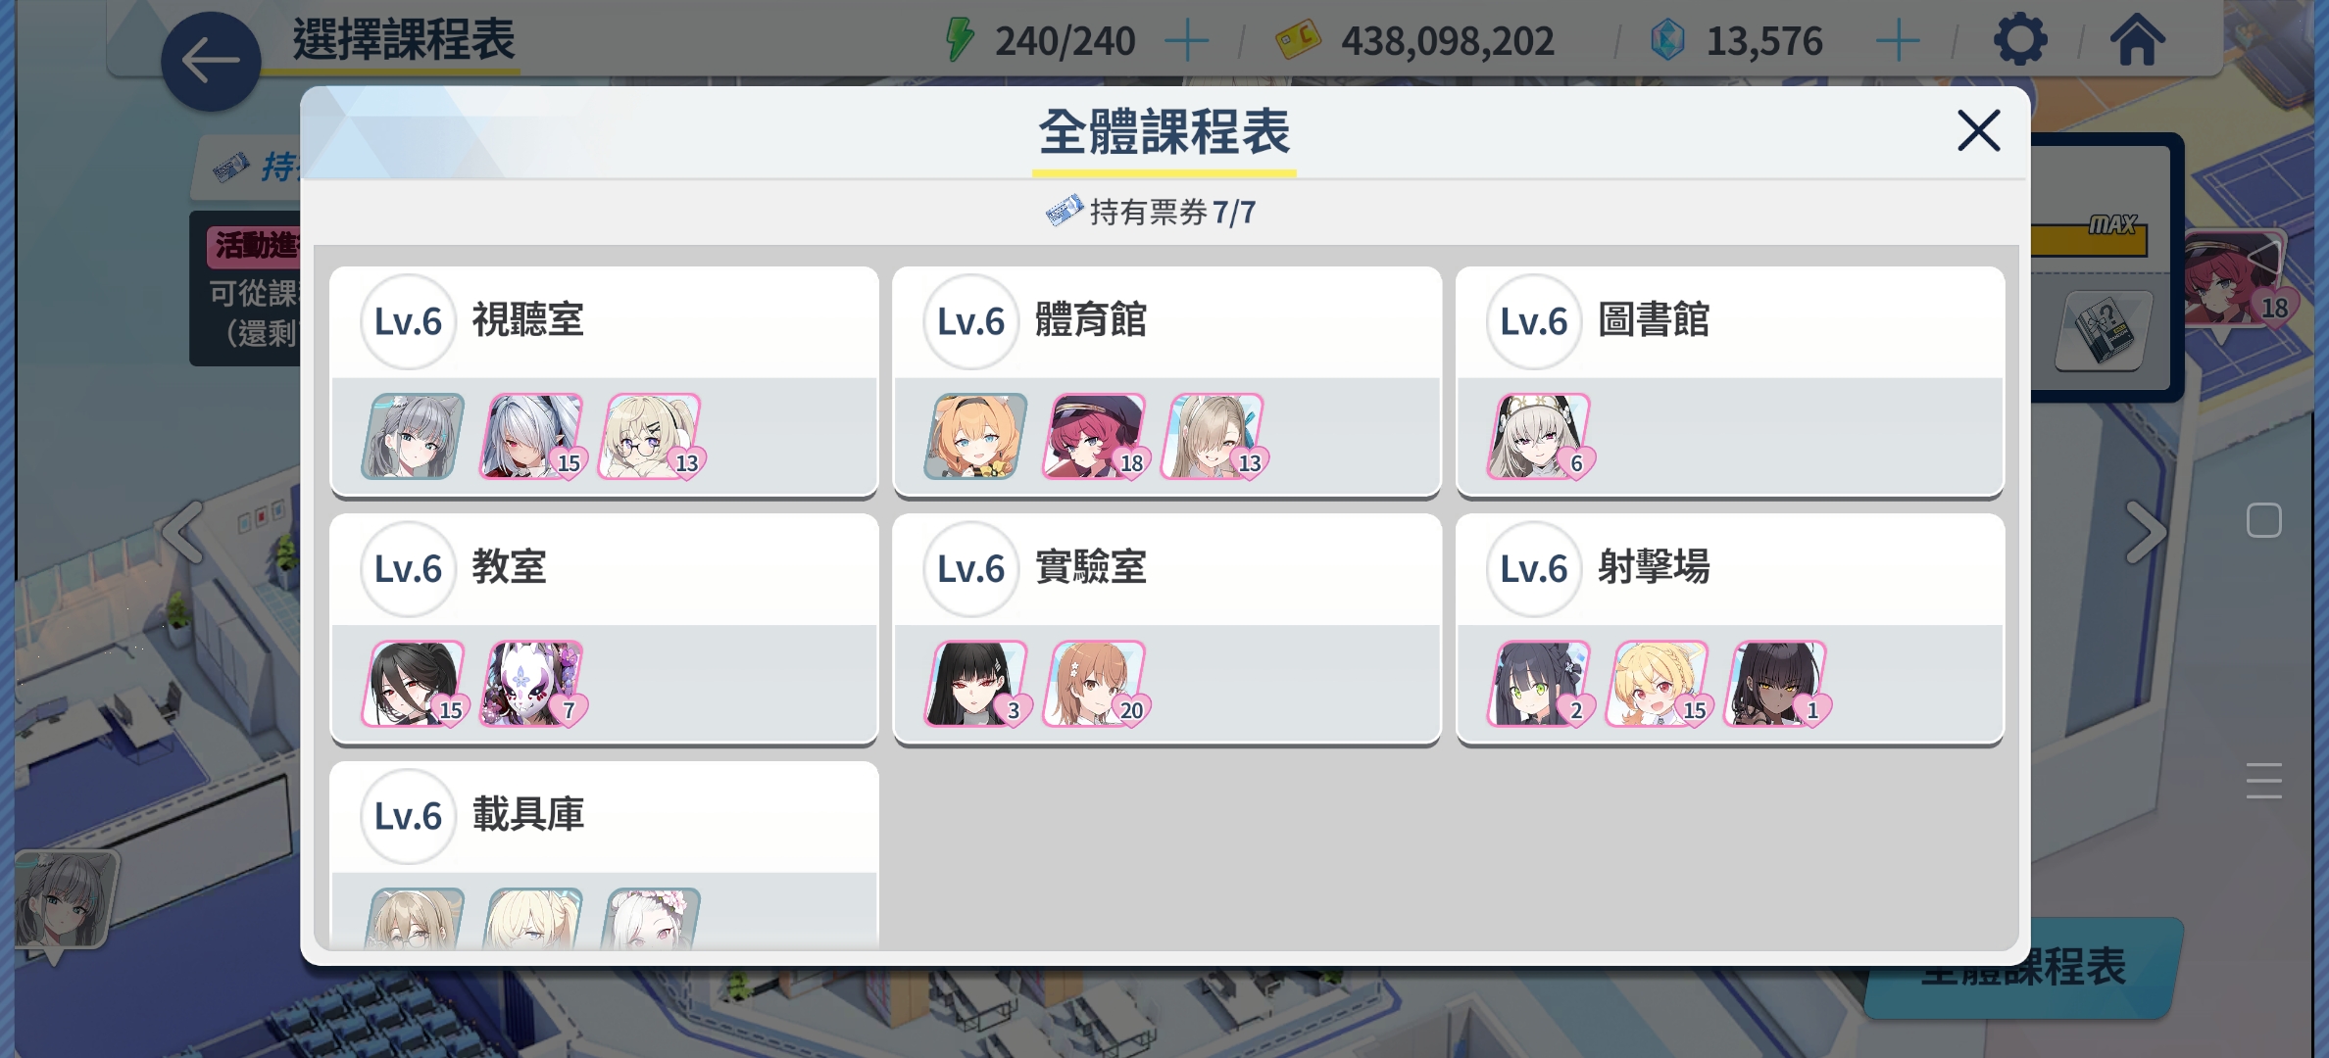Go to next location with right chevron
This screenshot has width=2329, height=1058.
click(x=2146, y=532)
